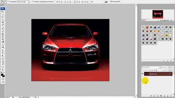Screen dimensions: 175x98
Task: Select the Notes tool
Action: click(x=3, y=62)
